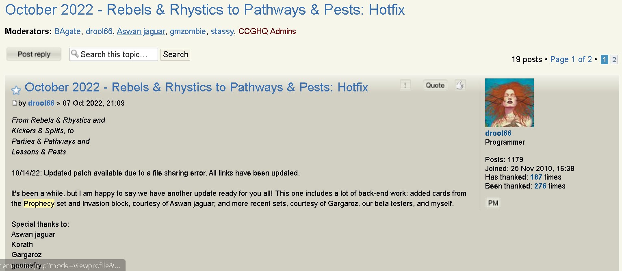Open drool66's avatar image
The height and width of the screenshot is (271, 622).
[509, 103]
